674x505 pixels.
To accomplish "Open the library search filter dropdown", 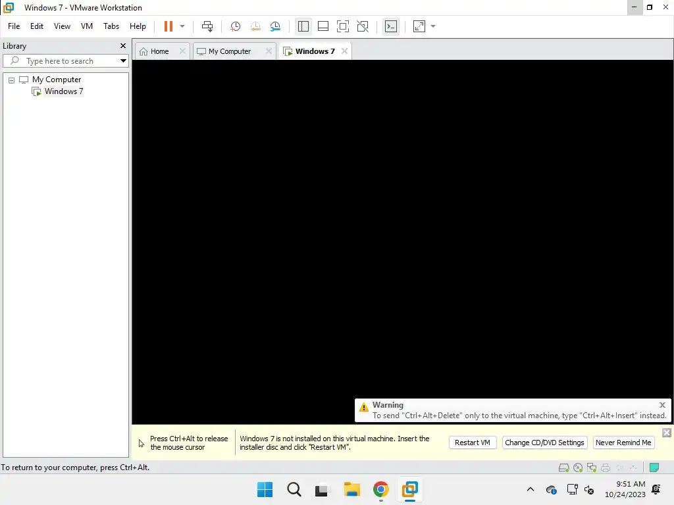I will coord(123,61).
